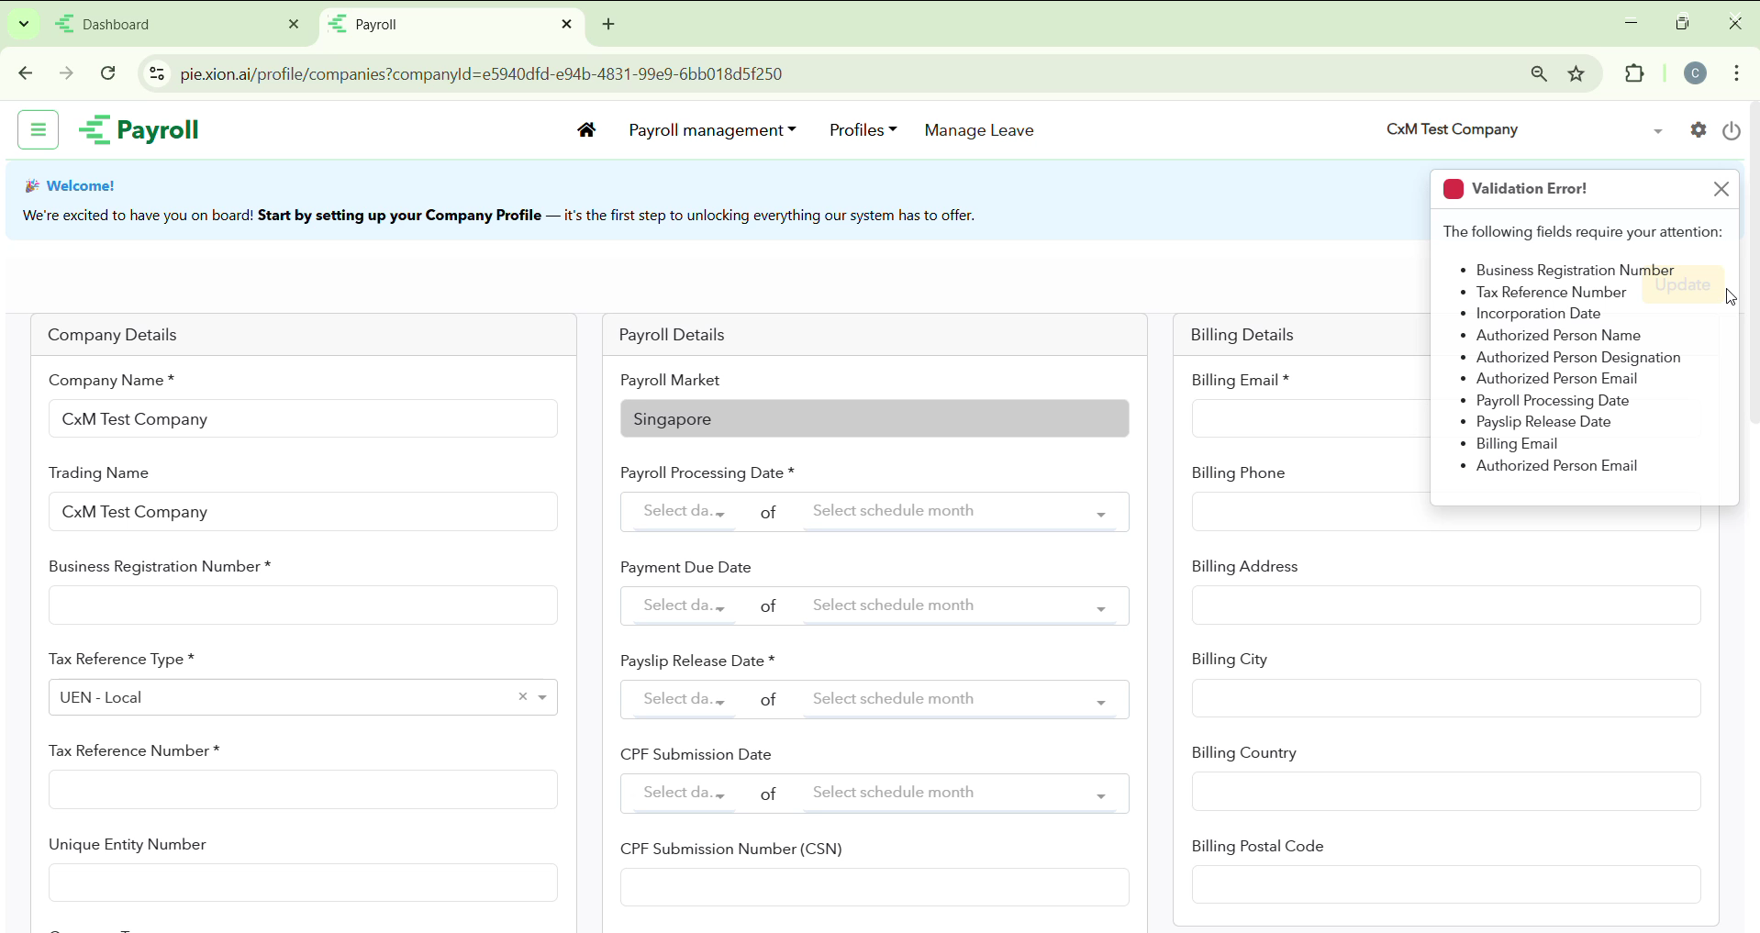Open the CxM Test Company selector dropdown
The image size is (1760, 933).
point(1523,131)
